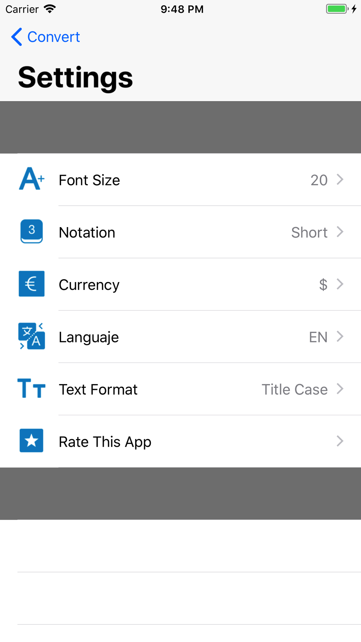Tap the Languaje translate icon
361x642 pixels.
(32, 336)
